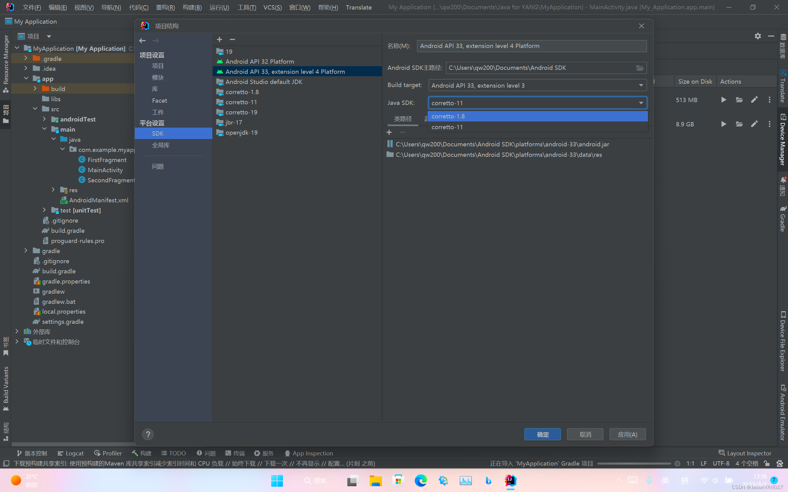Click the minus icon to remove selected SDK
The height and width of the screenshot is (492, 788).
232,39
